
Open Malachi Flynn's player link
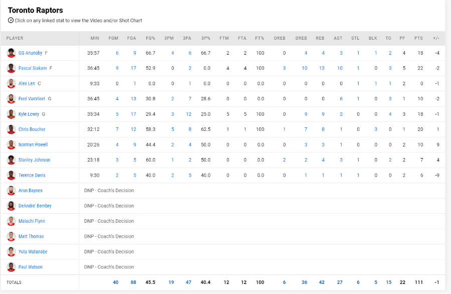32,221
